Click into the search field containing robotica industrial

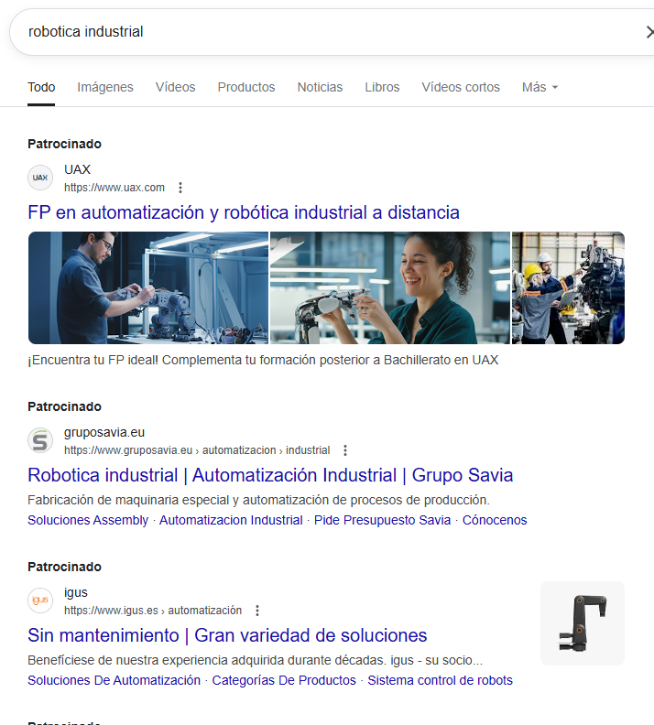coord(321,32)
